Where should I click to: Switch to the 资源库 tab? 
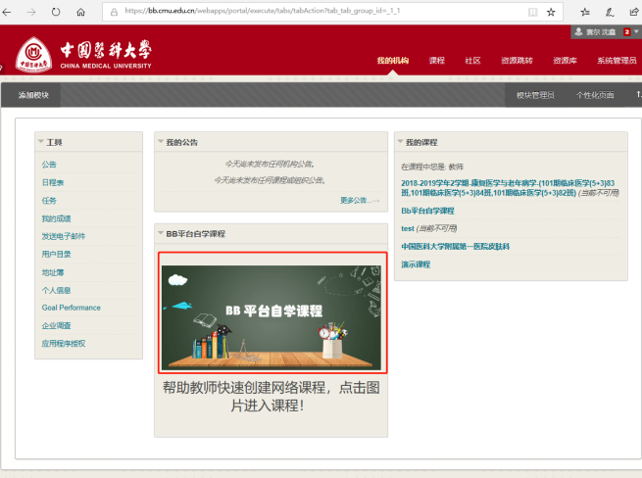pyautogui.click(x=565, y=61)
